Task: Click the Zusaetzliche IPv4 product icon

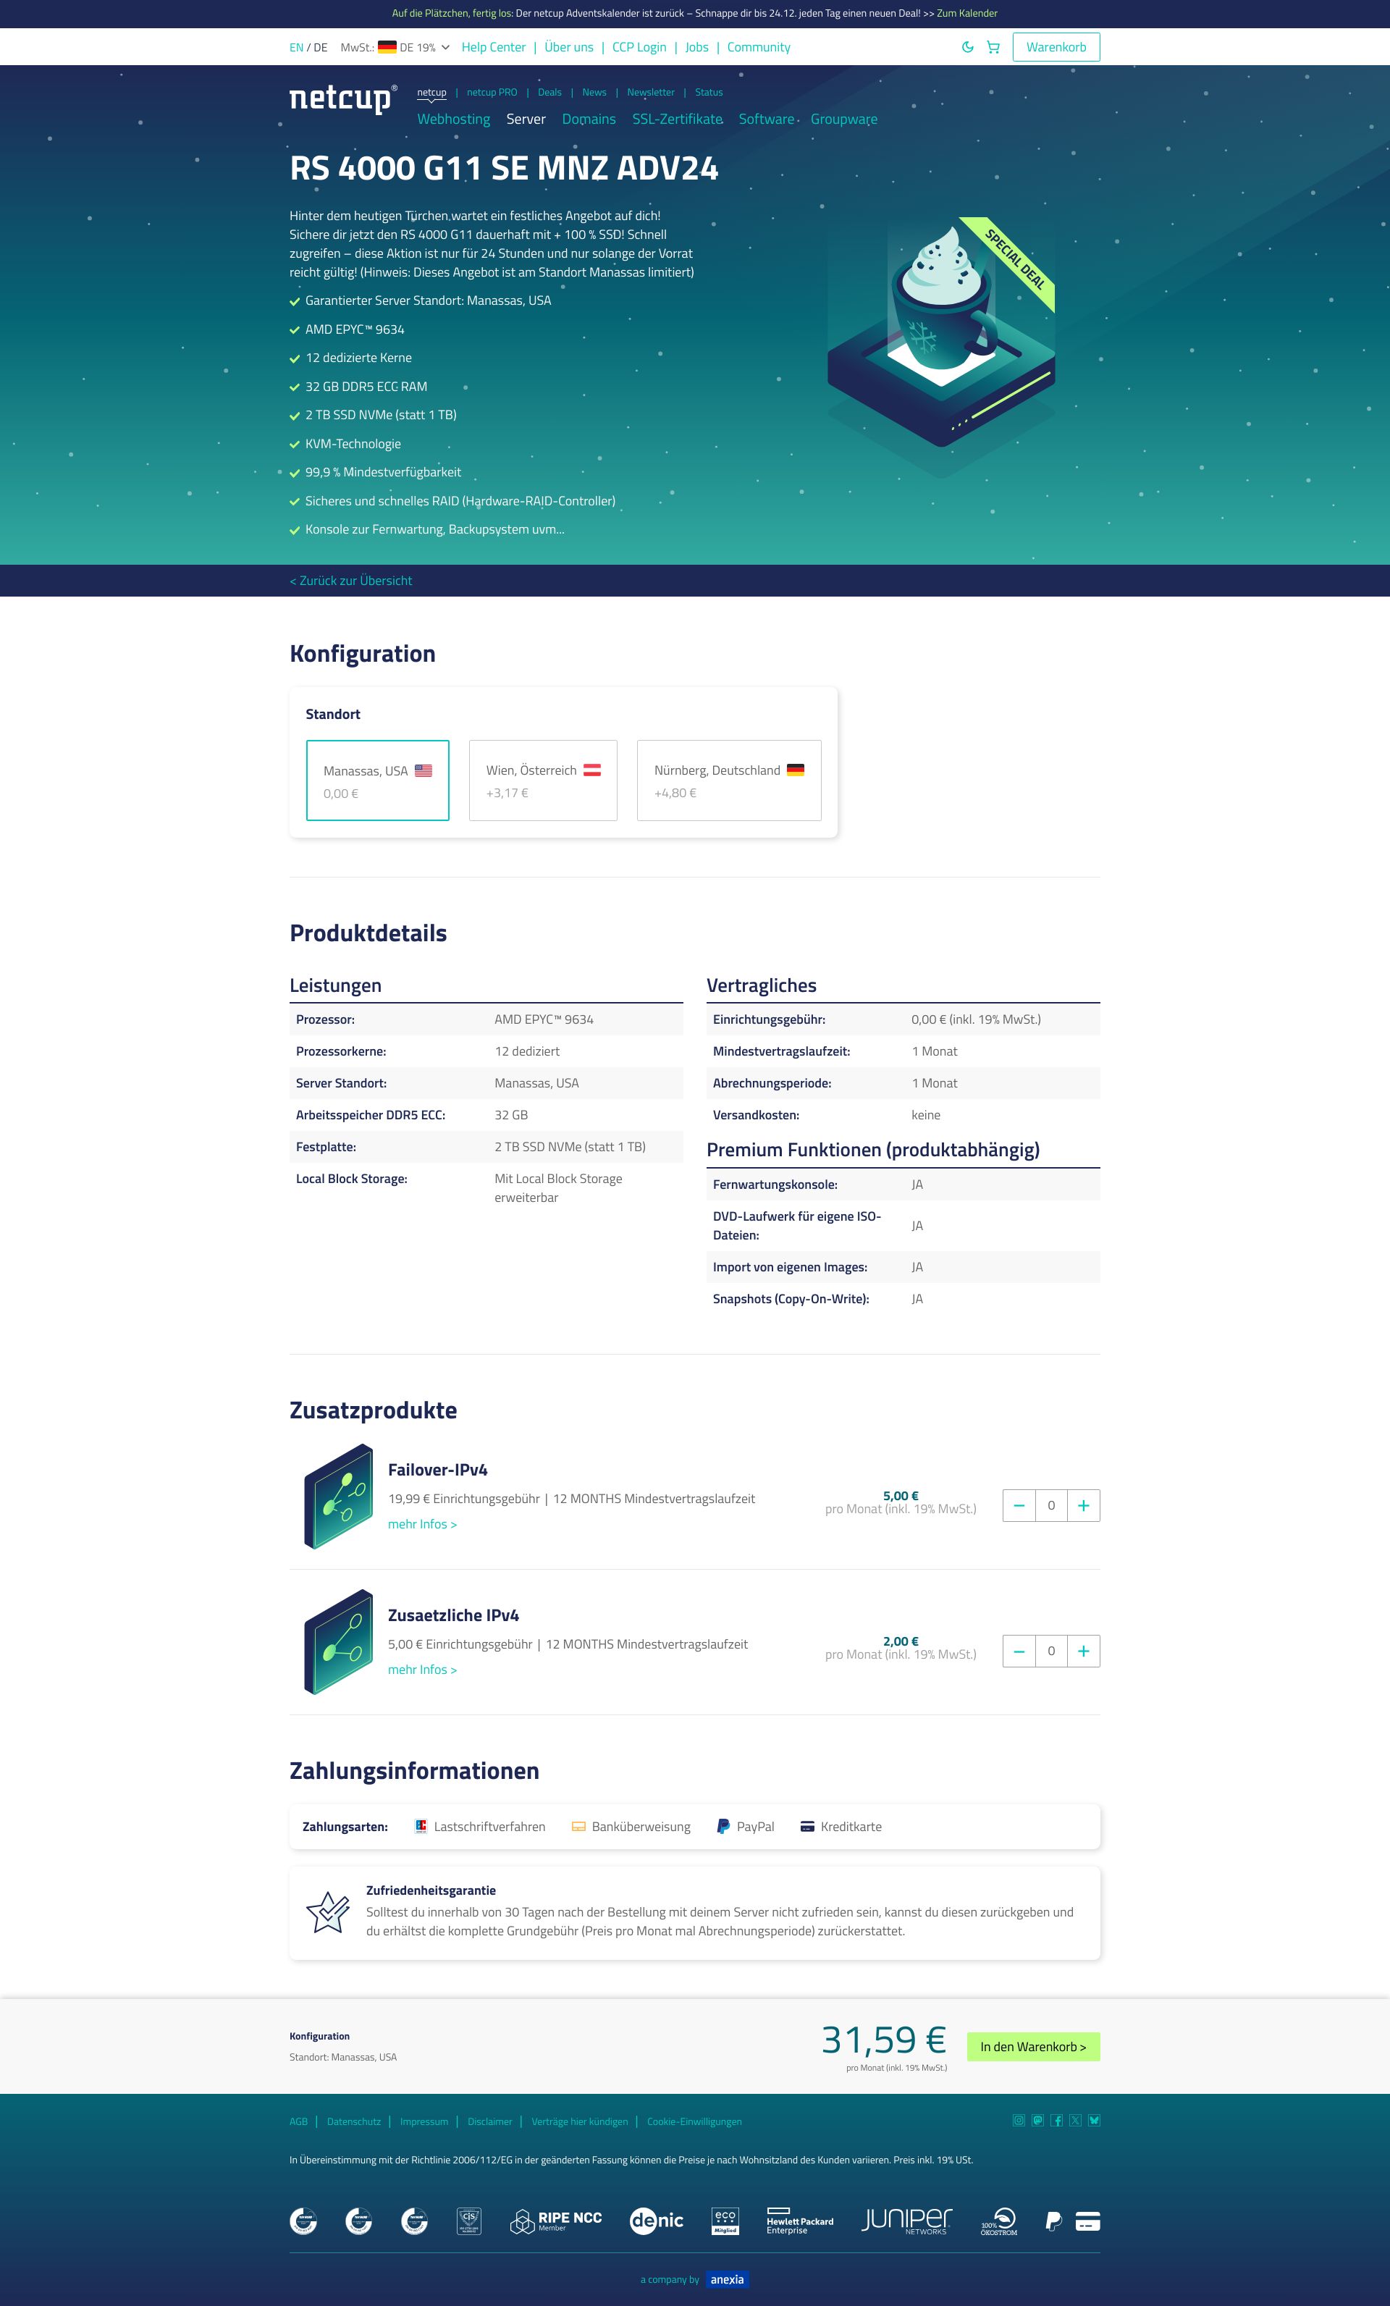Action: coord(339,1641)
